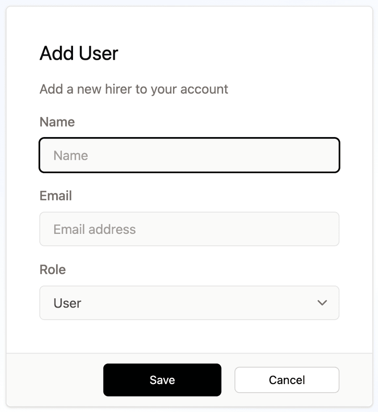Click the Email label text
This screenshot has height=412, width=378.
tap(55, 195)
